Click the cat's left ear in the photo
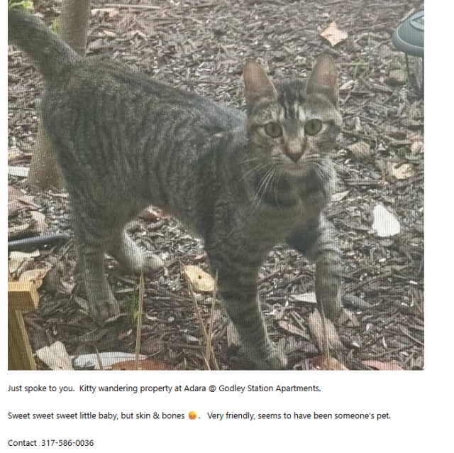This screenshot has height=453, width=454. tap(258, 82)
